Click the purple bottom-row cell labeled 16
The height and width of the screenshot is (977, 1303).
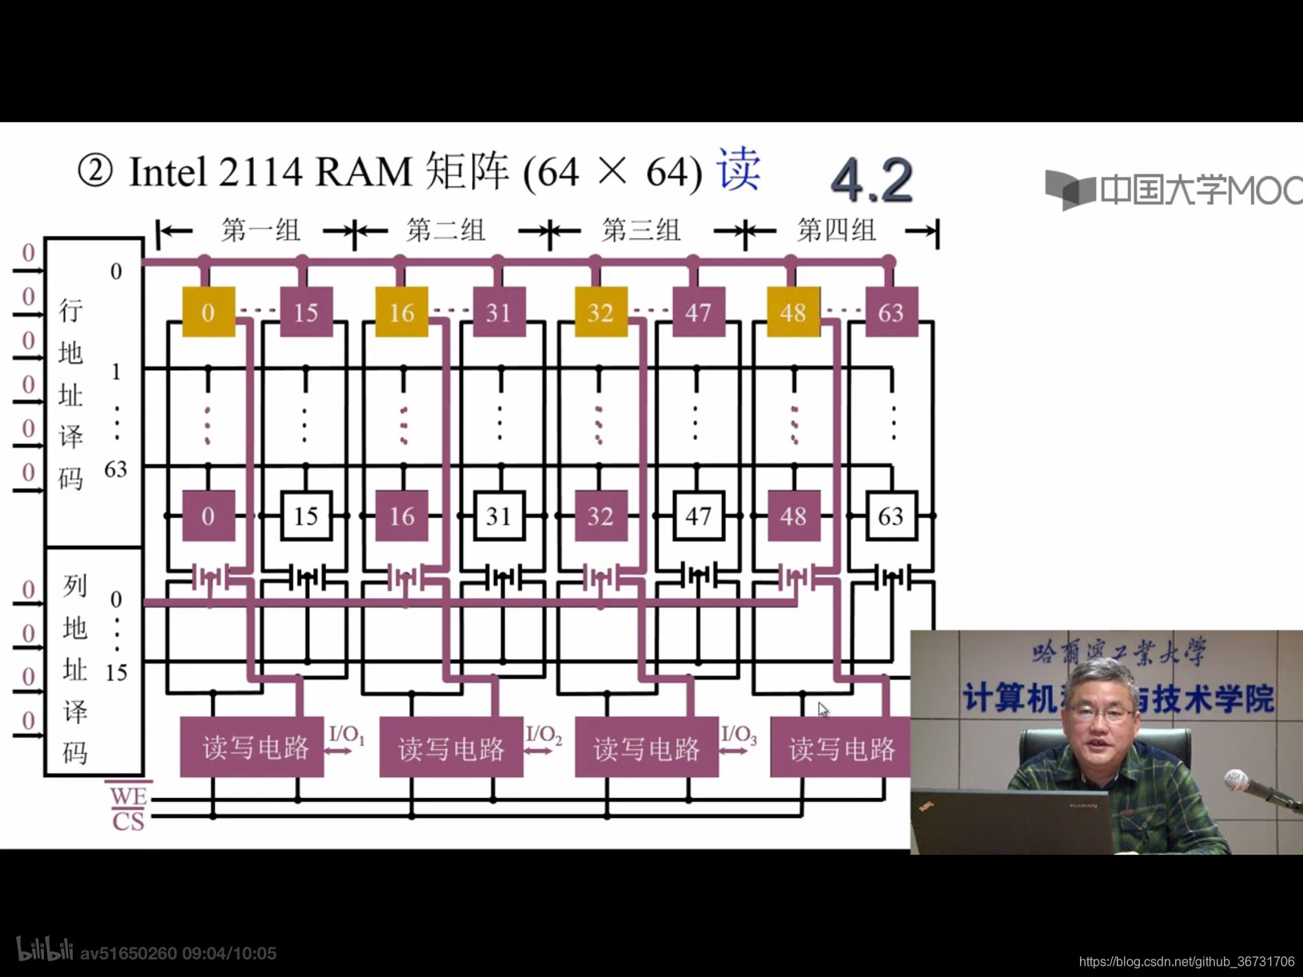pyautogui.click(x=402, y=516)
